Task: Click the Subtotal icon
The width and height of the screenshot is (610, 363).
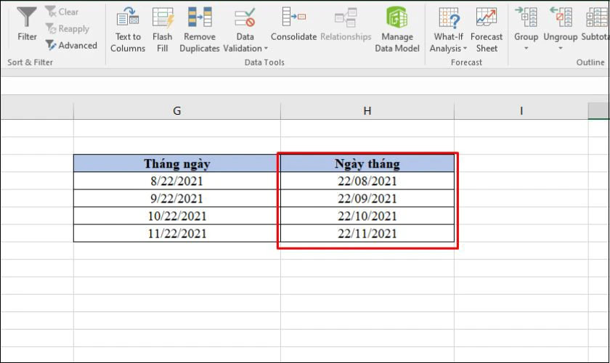Action: pyautogui.click(x=596, y=17)
